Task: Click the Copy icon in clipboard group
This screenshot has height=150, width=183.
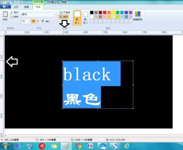Action: pyautogui.click(x=12, y=17)
